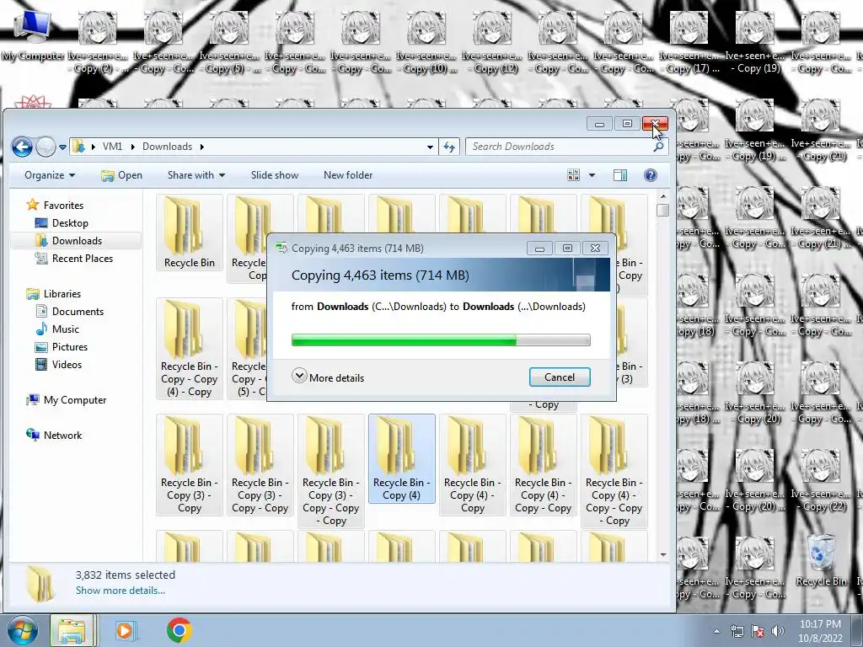This screenshot has width=863, height=647.
Task: Click Show more details link
Action: point(120,591)
